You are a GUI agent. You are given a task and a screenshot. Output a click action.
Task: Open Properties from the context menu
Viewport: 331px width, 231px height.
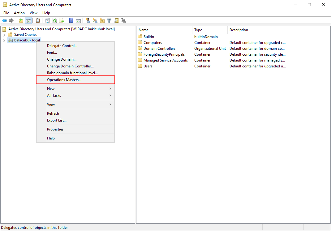coord(75,129)
